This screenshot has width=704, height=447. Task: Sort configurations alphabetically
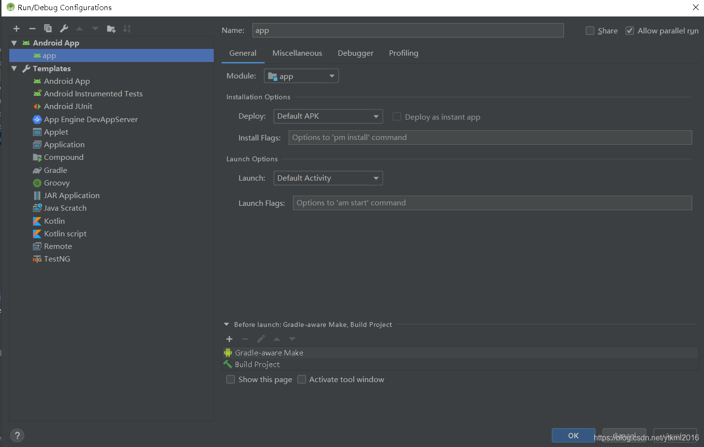point(127,29)
